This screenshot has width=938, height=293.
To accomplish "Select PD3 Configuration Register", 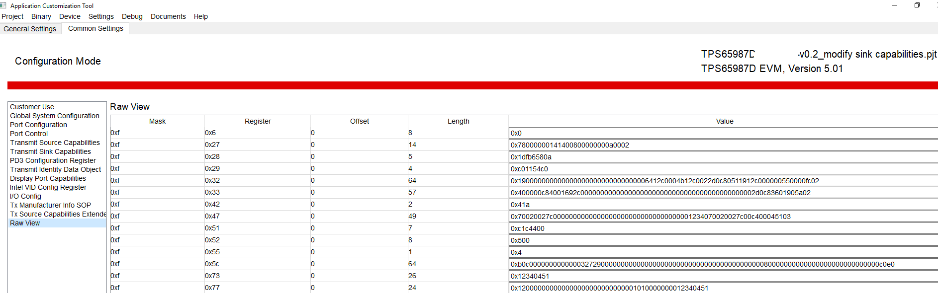I will point(57,160).
